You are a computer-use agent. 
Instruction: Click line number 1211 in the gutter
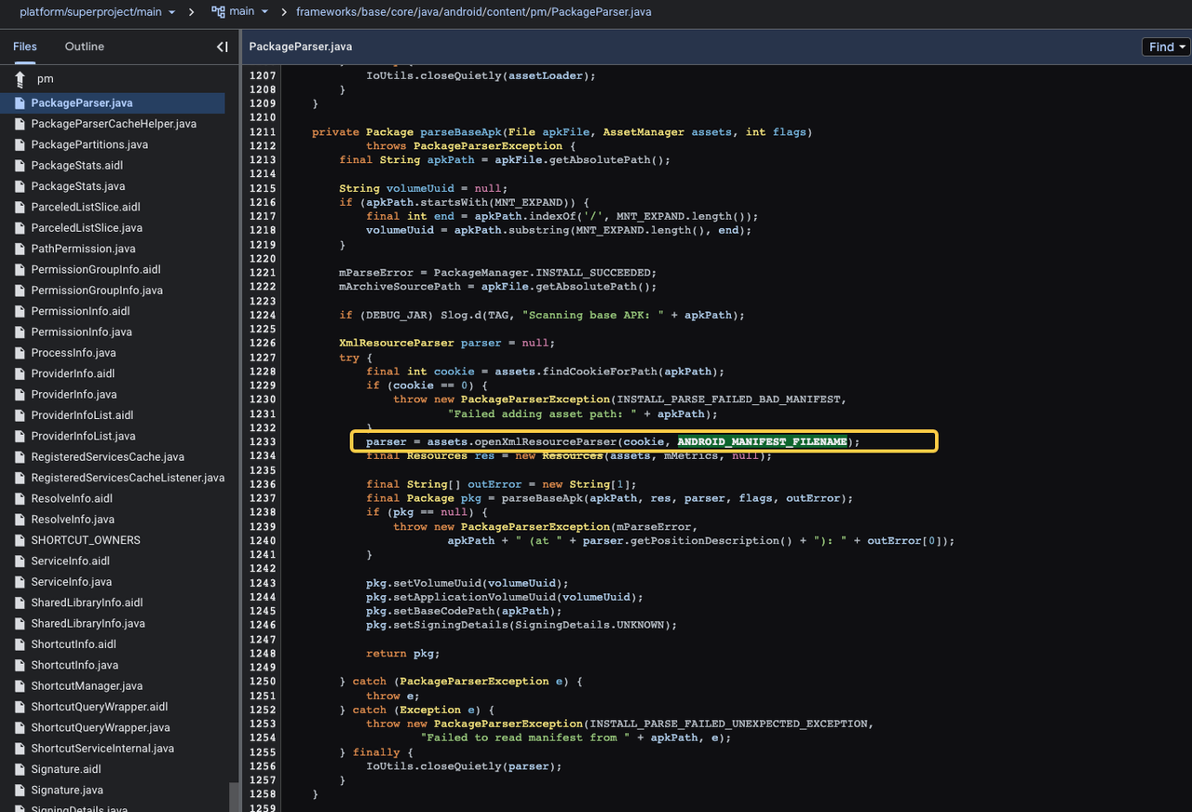pos(263,131)
